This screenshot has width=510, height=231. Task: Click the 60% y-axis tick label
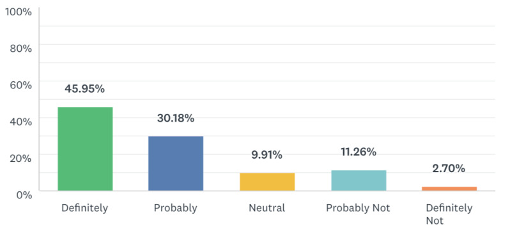click(x=20, y=85)
